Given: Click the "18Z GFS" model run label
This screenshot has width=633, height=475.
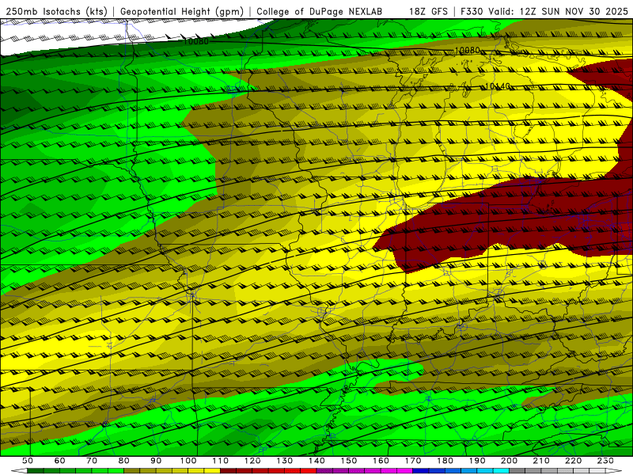Looking at the screenshot, I should (x=428, y=12).
